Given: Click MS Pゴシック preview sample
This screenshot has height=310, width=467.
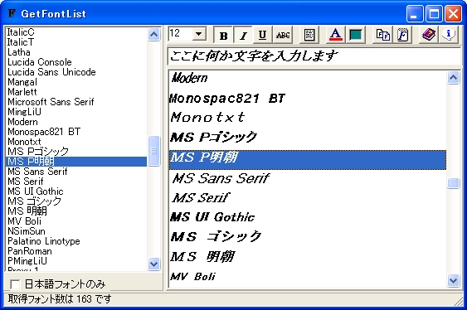Looking at the screenshot, I should click(213, 137).
